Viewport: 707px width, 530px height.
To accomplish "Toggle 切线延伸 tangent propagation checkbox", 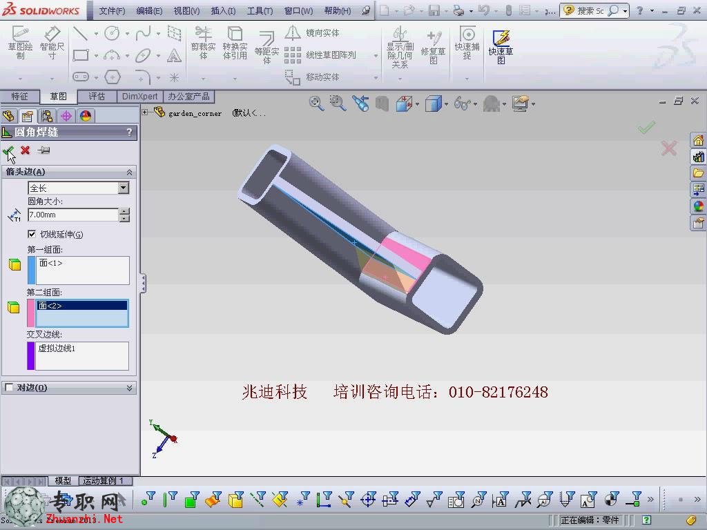I will pos(32,234).
